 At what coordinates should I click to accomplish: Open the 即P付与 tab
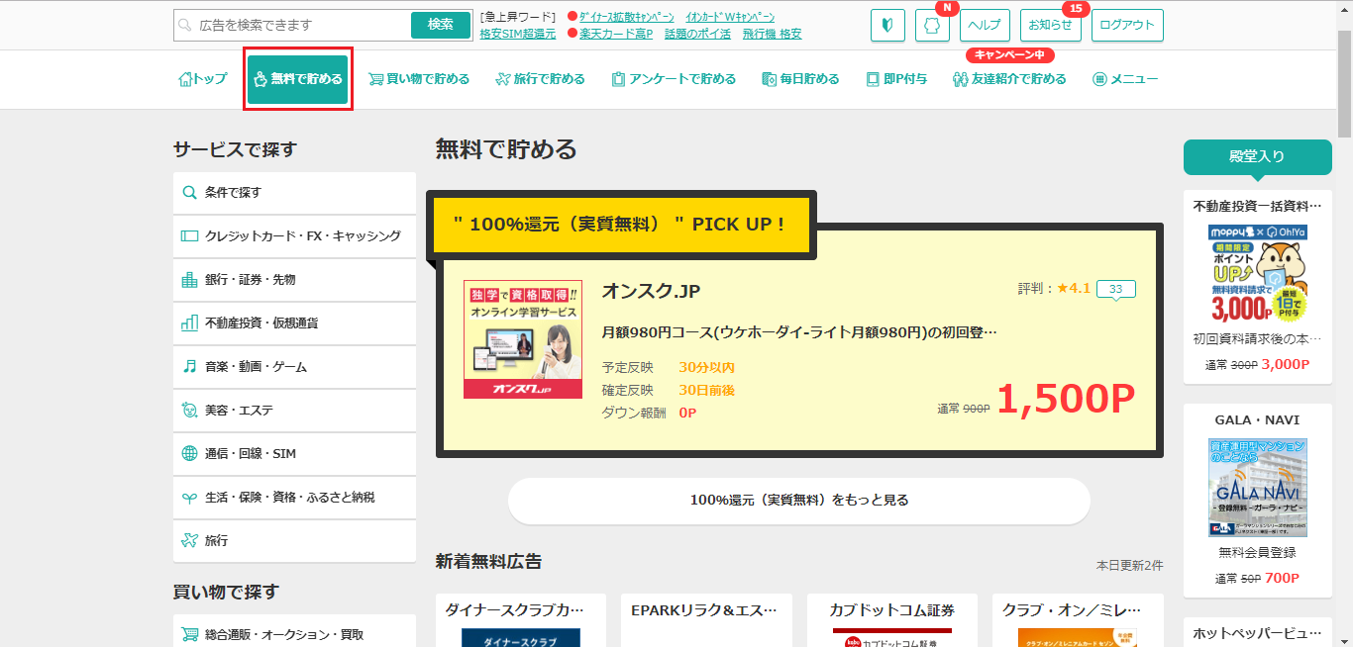pyautogui.click(x=896, y=79)
